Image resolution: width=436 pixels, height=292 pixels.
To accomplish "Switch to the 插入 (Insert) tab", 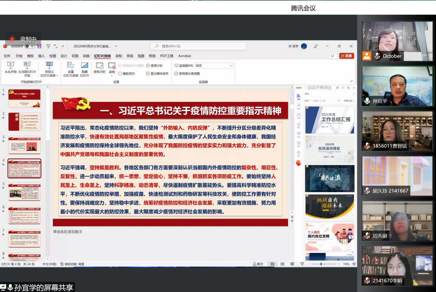I will click(x=41, y=56).
